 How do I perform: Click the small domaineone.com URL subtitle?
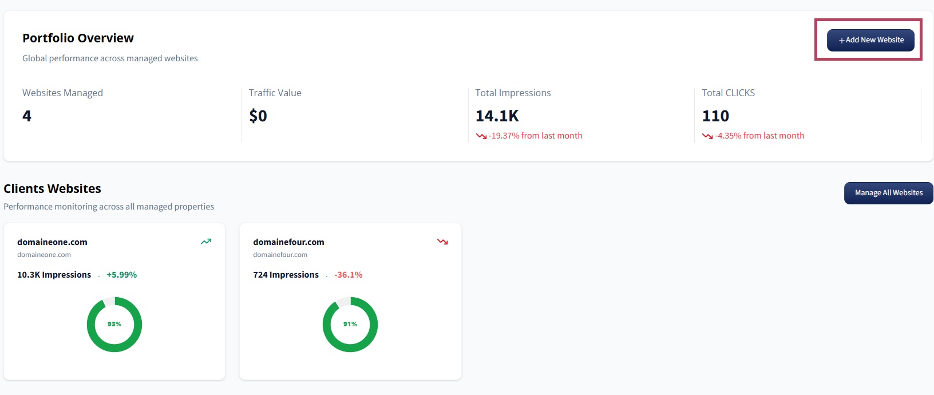(x=44, y=255)
